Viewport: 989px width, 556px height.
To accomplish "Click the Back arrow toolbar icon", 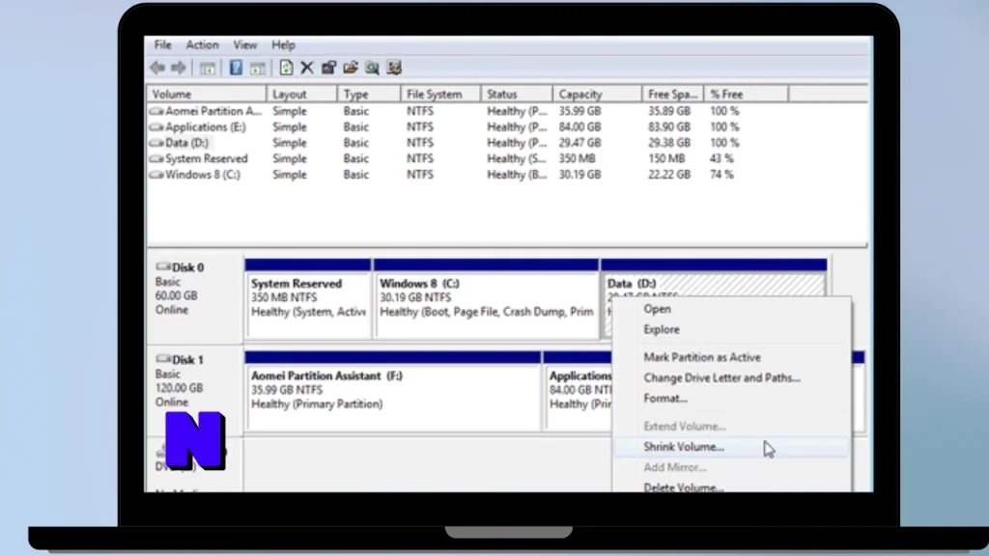I will (x=157, y=68).
